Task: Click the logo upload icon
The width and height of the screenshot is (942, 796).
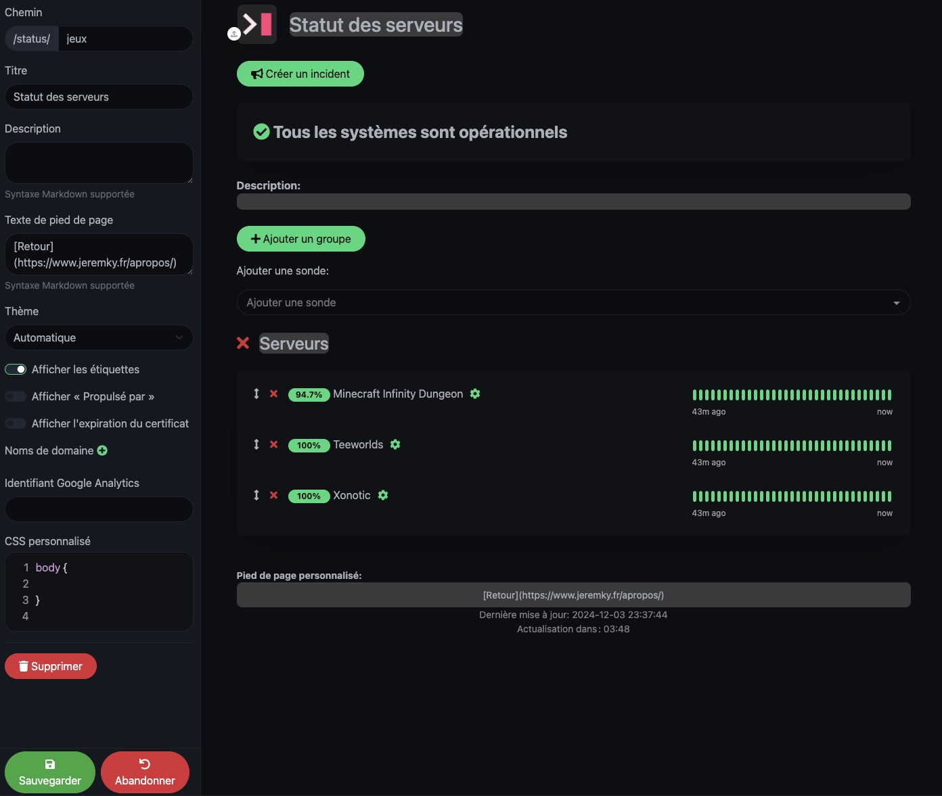Action: click(x=234, y=34)
